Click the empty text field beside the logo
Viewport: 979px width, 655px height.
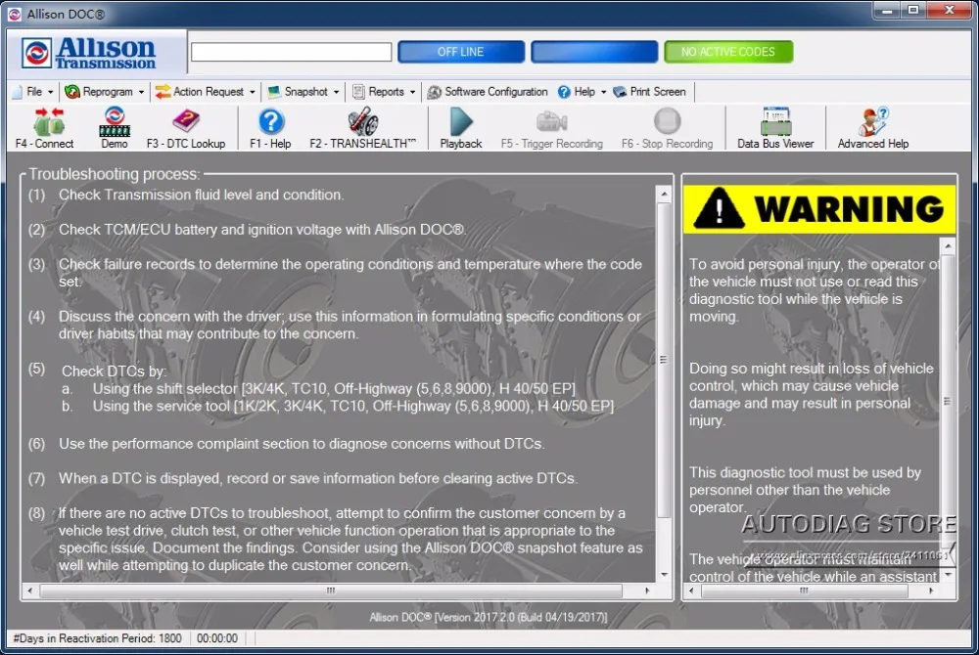292,52
